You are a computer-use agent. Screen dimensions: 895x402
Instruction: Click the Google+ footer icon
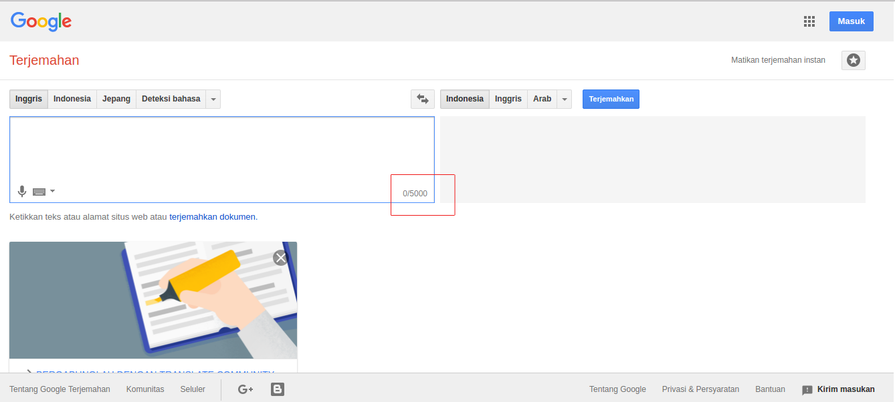245,389
